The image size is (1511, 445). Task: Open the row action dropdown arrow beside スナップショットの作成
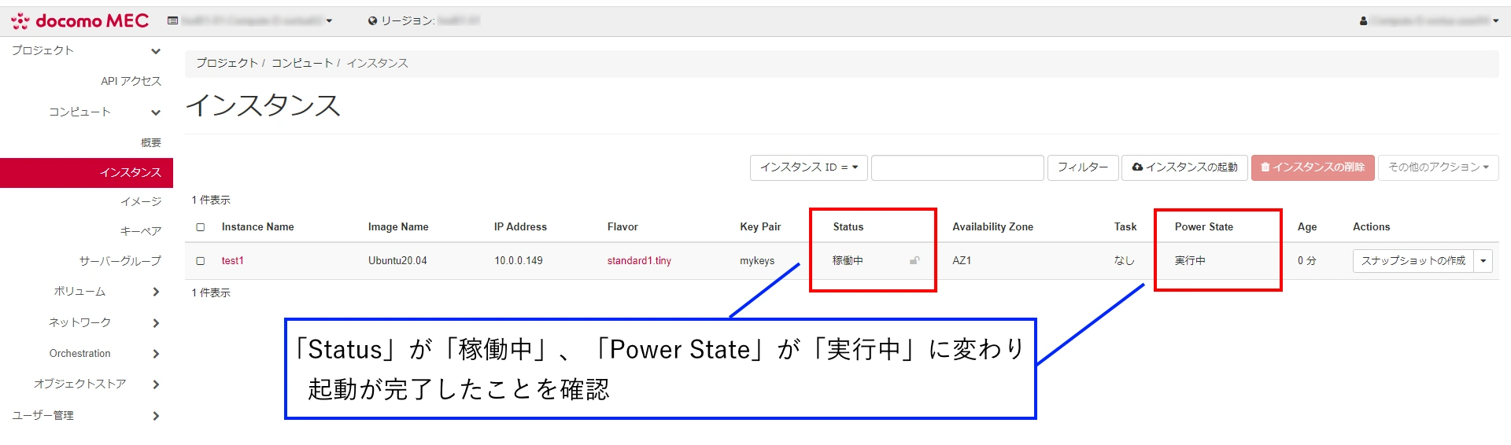pyautogui.click(x=1483, y=261)
